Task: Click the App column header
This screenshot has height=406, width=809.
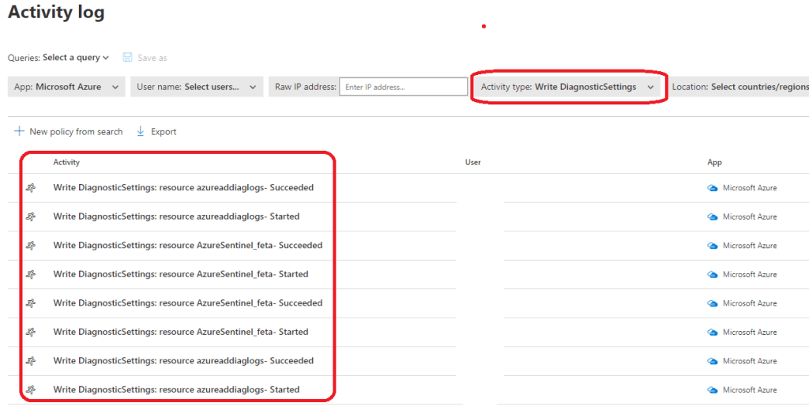Action: 714,162
